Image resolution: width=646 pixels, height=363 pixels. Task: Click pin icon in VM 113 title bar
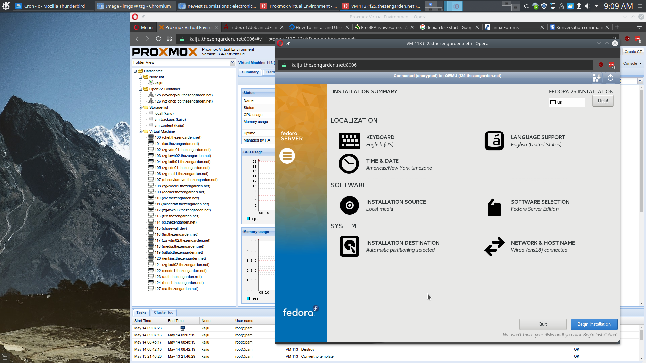(288, 43)
